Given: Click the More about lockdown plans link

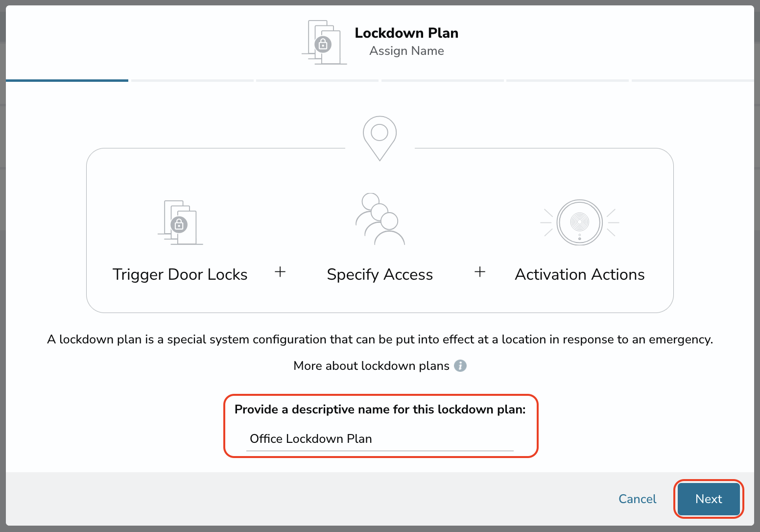Looking at the screenshot, I should click(371, 366).
